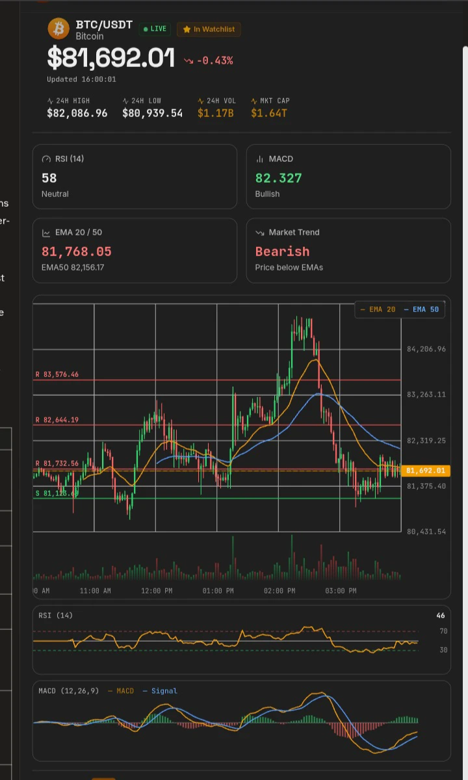The width and height of the screenshot is (468, 780).
Task: Click the R 81,732.56 resistance label
Action: point(57,463)
